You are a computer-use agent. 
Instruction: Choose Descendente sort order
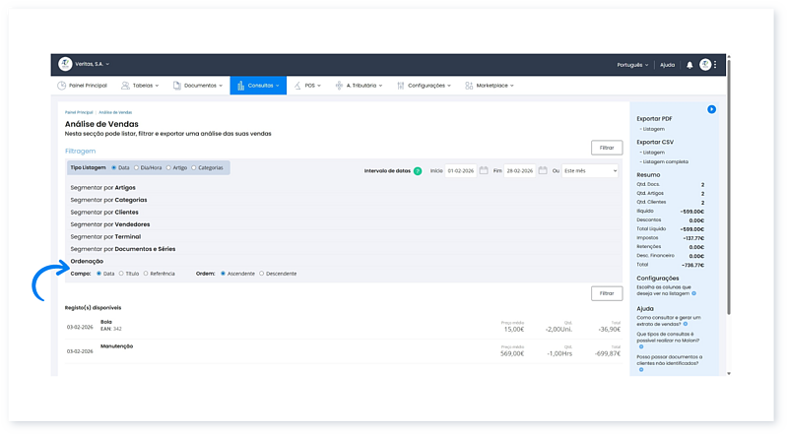261,273
